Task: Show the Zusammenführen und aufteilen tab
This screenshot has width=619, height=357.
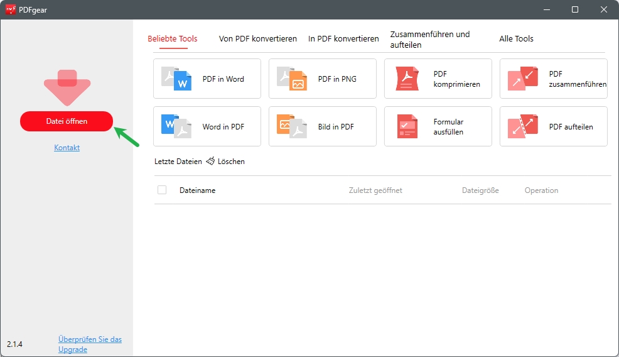Action: pos(430,40)
